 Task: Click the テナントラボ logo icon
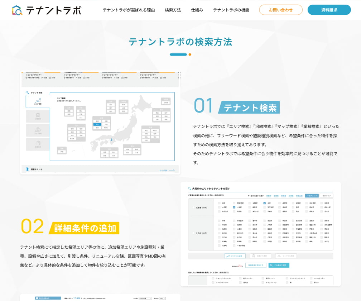tap(17, 10)
